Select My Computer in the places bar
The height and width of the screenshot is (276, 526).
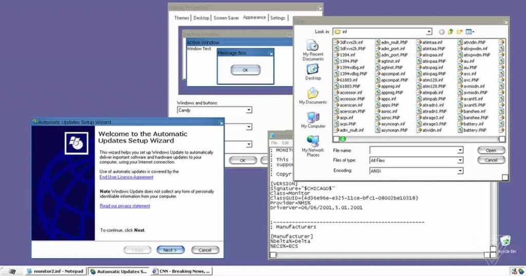(313, 120)
